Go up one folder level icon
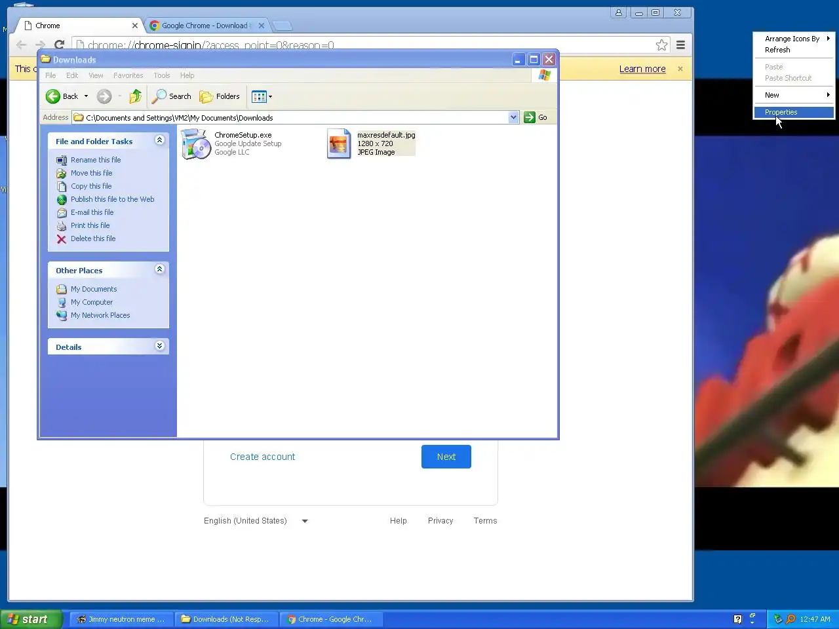 (x=136, y=97)
